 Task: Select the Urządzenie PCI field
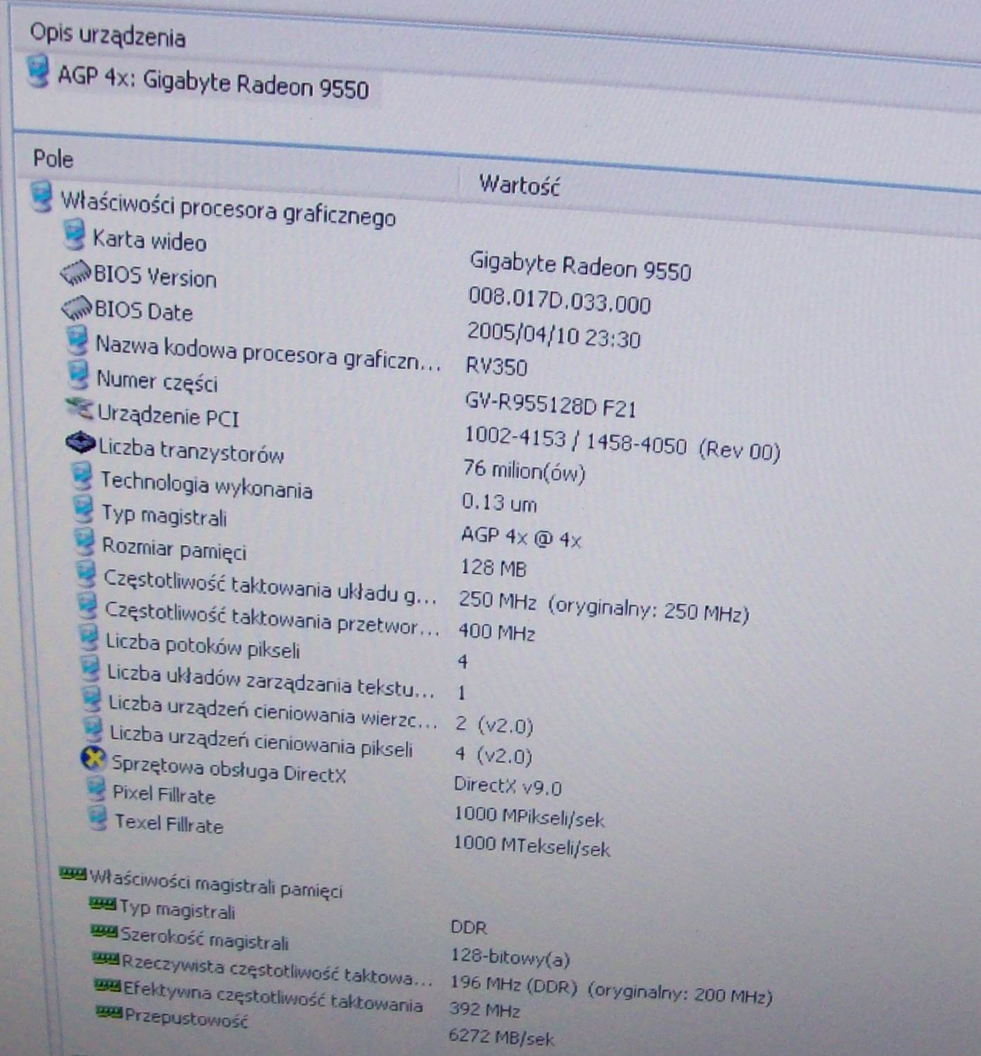pyautogui.click(x=168, y=415)
